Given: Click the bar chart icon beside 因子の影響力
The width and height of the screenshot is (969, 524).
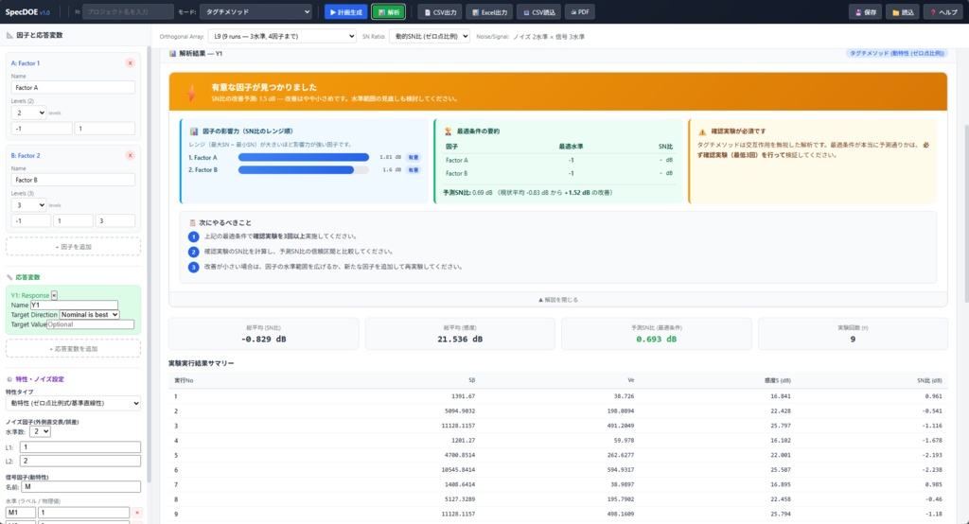Looking at the screenshot, I should 194,131.
